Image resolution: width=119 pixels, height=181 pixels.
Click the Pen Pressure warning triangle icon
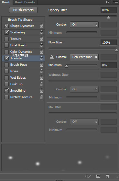pos(52,57)
